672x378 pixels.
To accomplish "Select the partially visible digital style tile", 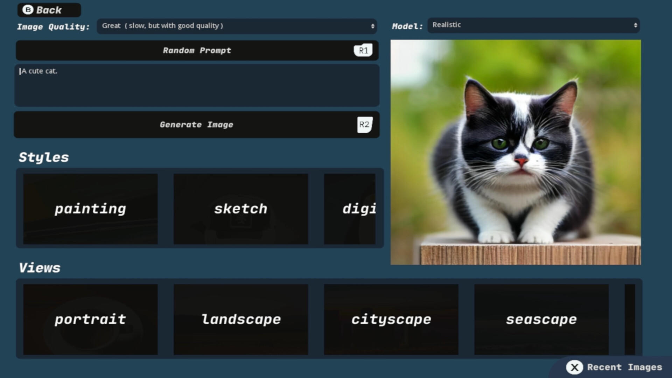I will pos(350,209).
